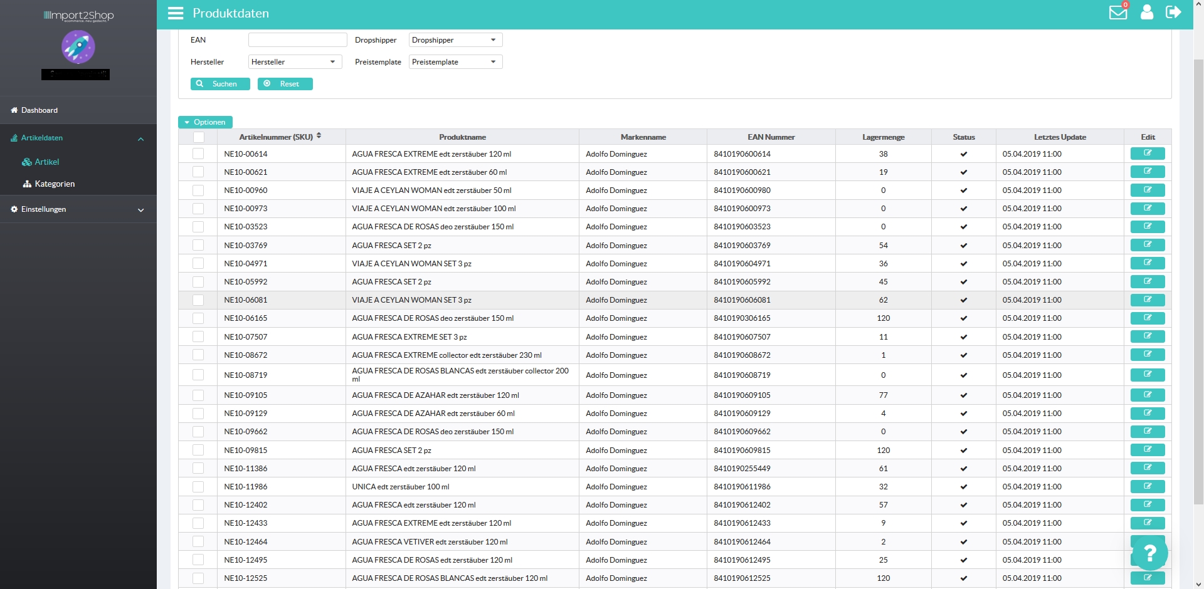Image resolution: width=1204 pixels, height=589 pixels.
Task: Expand the Hersteller dropdown filter
Action: click(295, 62)
